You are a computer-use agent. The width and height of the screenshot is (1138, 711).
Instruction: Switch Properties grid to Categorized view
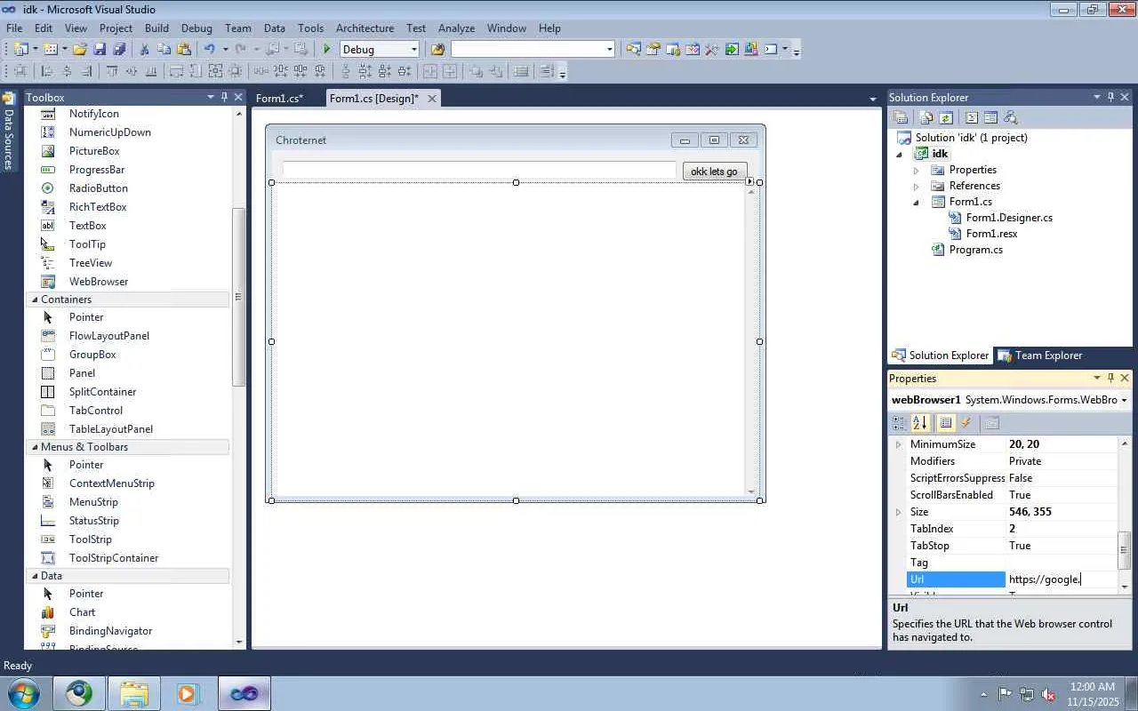point(899,423)
